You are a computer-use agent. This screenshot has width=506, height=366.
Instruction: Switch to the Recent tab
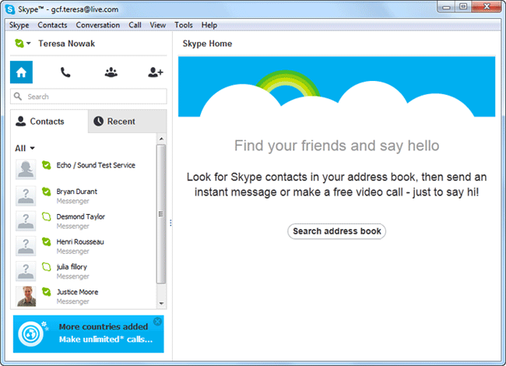tap(127, 121)
